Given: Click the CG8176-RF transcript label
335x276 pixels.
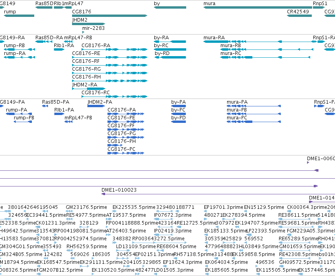Looking at the screenshot, I should point(86,61).
